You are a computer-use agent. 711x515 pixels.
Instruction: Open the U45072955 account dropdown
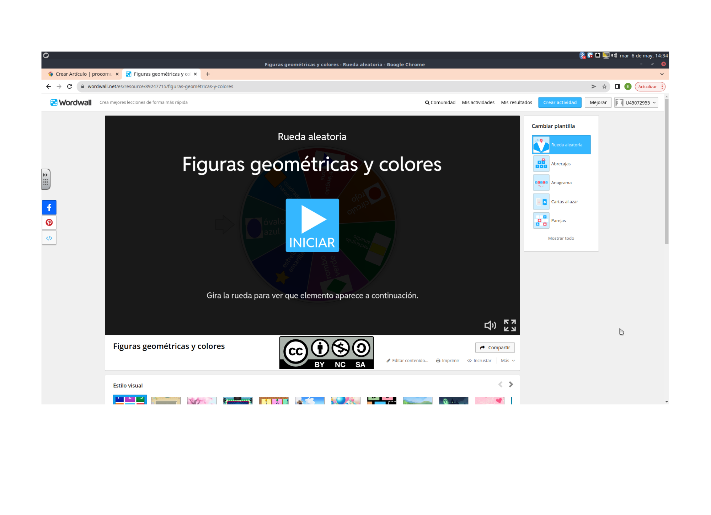(x=636, y=102)
